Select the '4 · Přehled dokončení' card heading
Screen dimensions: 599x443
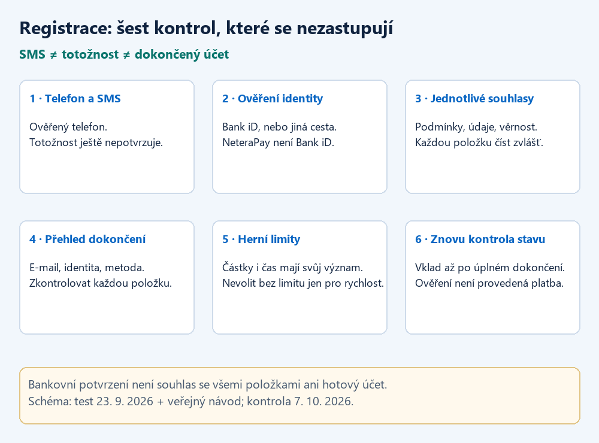coord(87,239)
